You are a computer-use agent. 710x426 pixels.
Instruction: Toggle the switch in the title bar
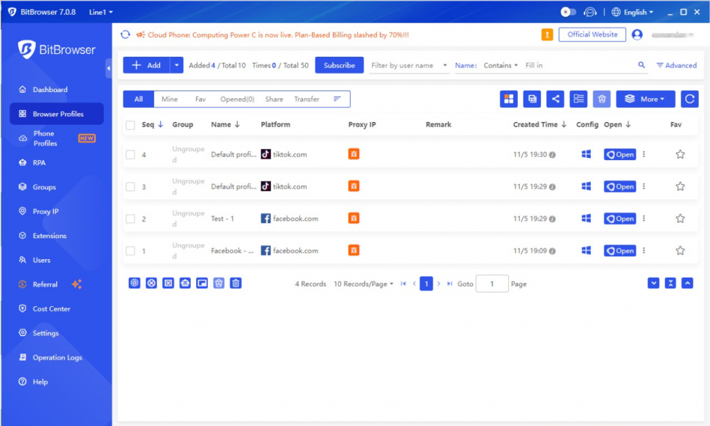(569, 12)
